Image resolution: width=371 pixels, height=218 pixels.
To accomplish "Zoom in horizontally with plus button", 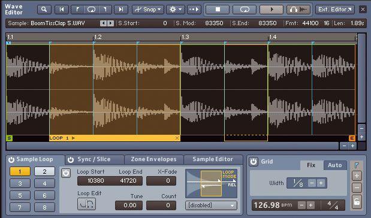I will pos(352,146).
